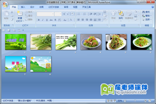Expand the Columns dropdown
The height and width of the screenshot is (104, 156).
point(102,20)
